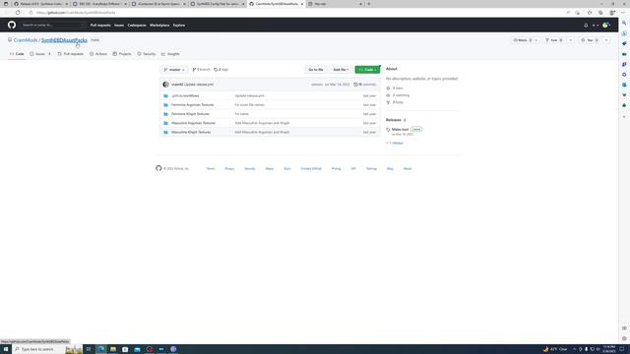Select the Security tab
The height and width of the screenshot is (354, 630).
pos(147,54)
